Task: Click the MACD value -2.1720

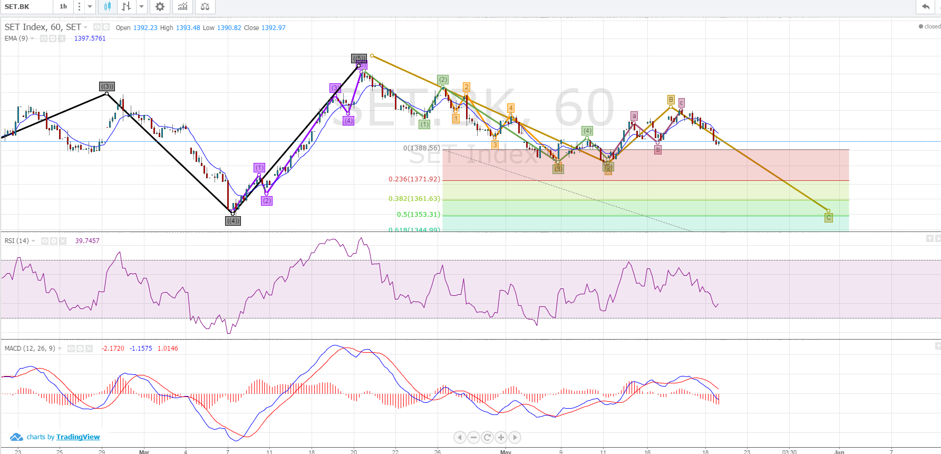Action: [x=113, y=349]
